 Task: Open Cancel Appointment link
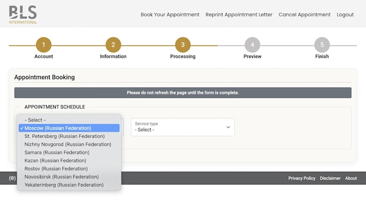[x=305, y=15]
